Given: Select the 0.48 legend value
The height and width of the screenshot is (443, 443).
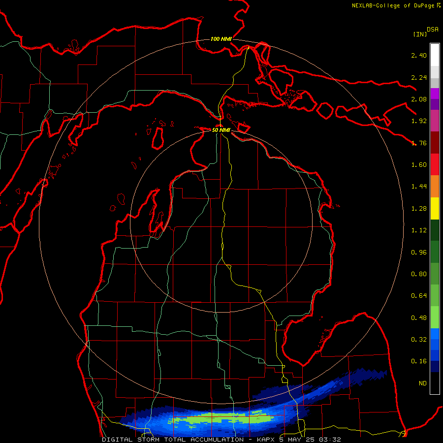Looking at the screenshot, I should click(x=419, y=318).
